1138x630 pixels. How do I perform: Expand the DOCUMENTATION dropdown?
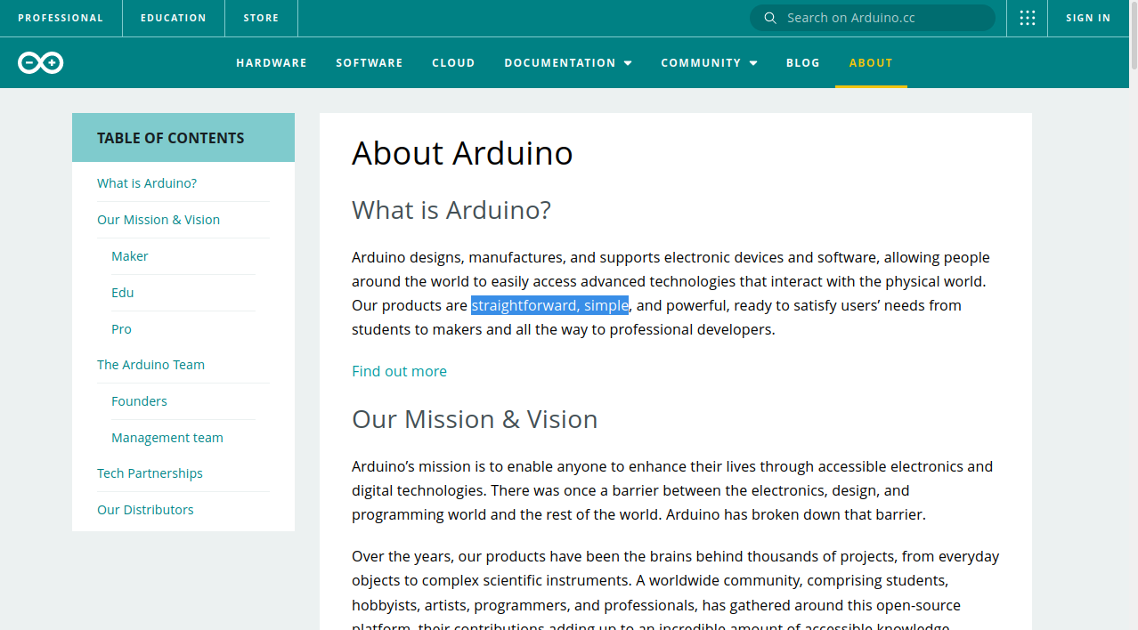[560, 62]
